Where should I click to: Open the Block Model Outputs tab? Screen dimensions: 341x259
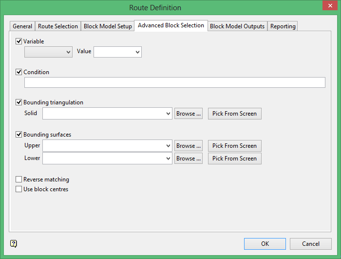click(237, 26)
